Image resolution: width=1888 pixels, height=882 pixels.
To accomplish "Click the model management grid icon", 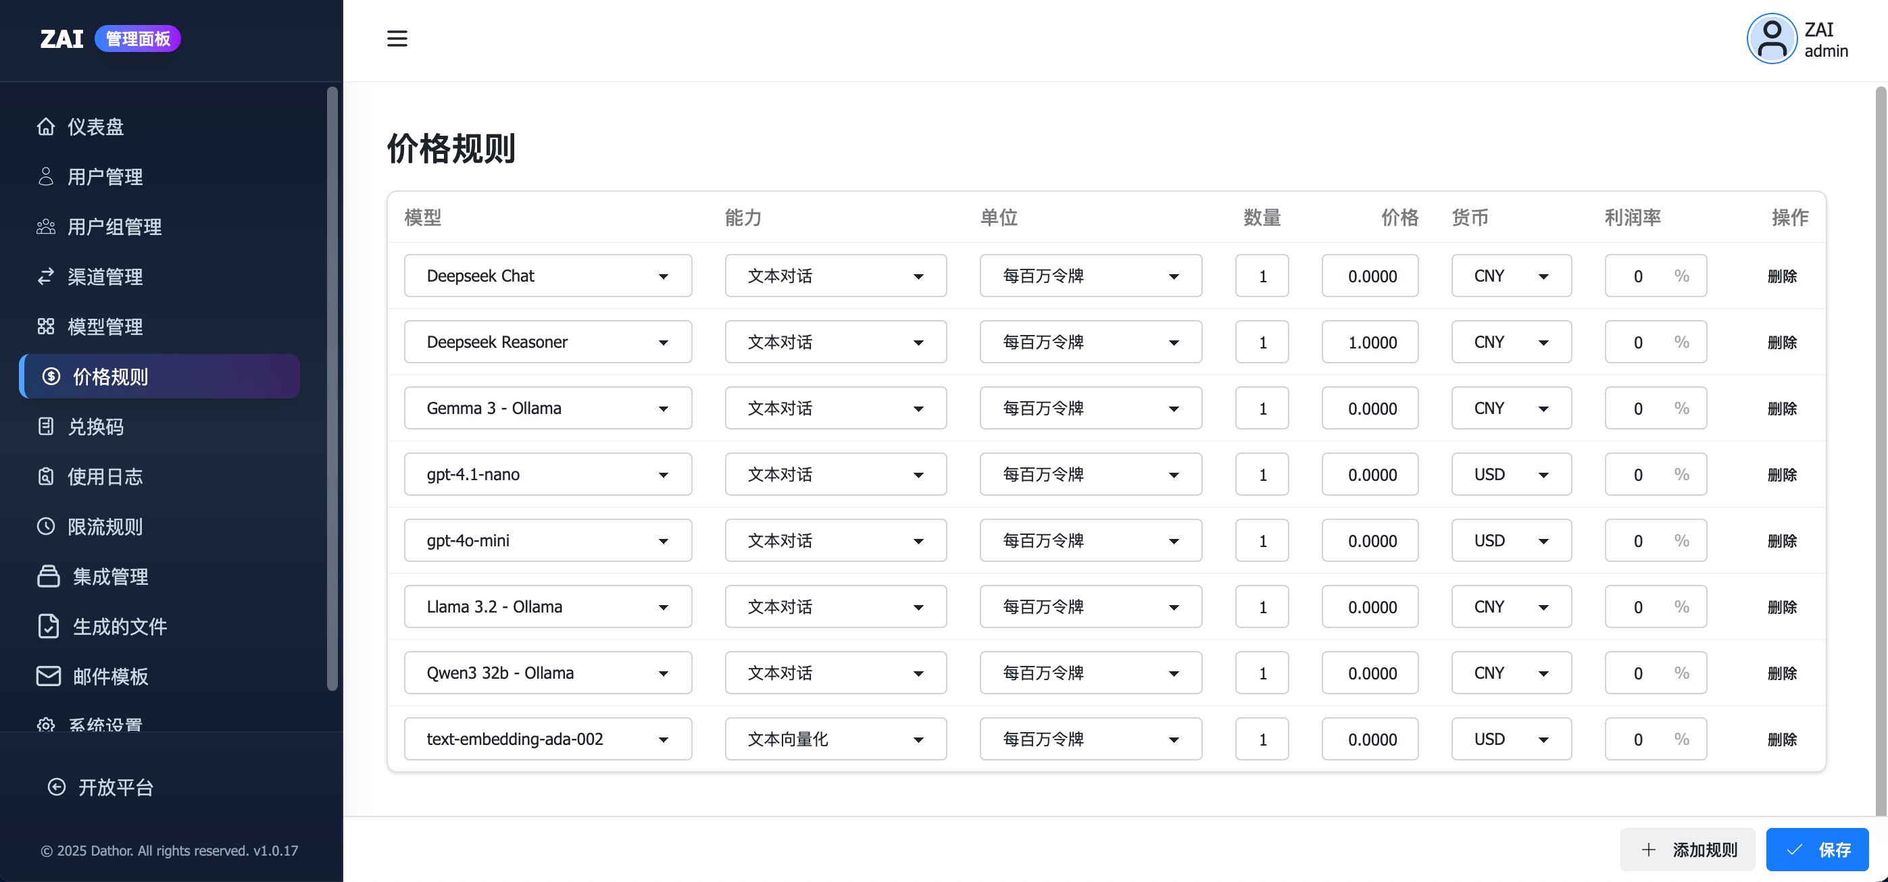I will pyautogui.click(x=45, y=326).
